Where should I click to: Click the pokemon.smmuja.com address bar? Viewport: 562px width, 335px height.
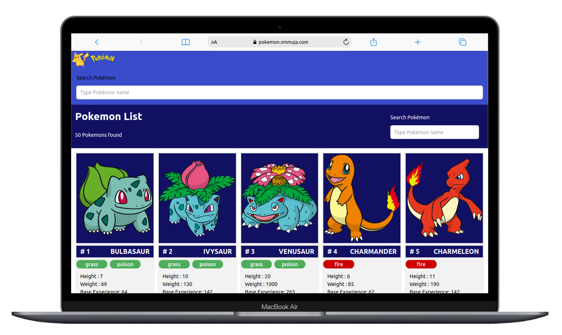coord(280,42)
